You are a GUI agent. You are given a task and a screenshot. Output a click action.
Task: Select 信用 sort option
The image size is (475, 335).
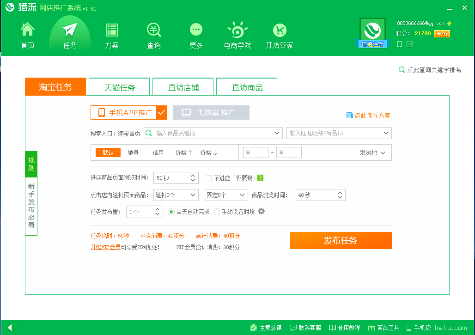point(158,152)
